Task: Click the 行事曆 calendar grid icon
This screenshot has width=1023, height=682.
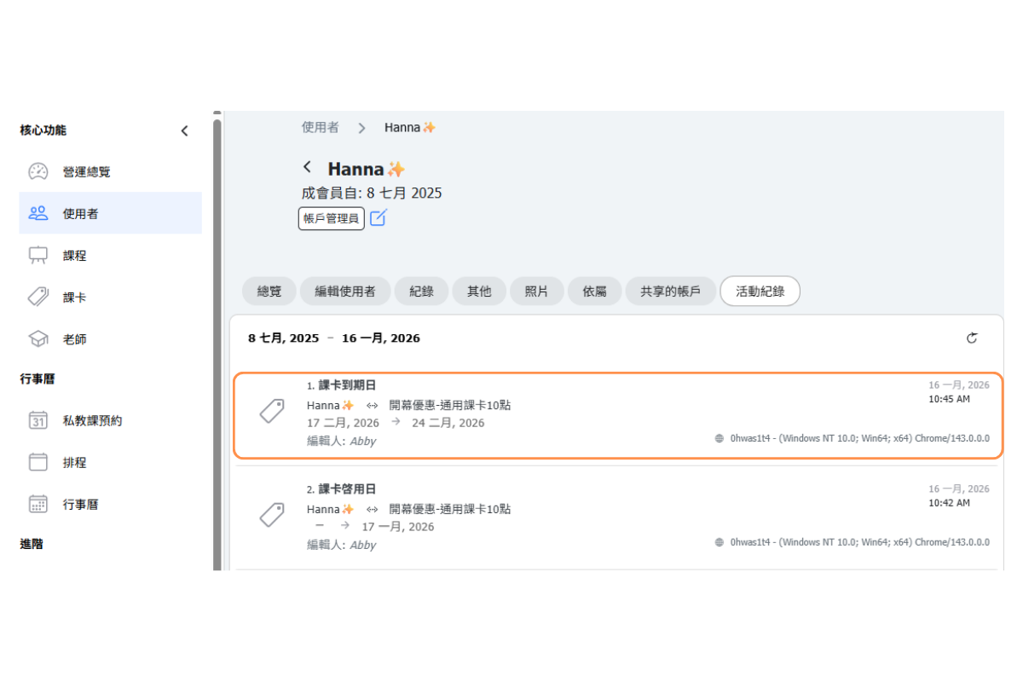Action: tap(38, 504)
